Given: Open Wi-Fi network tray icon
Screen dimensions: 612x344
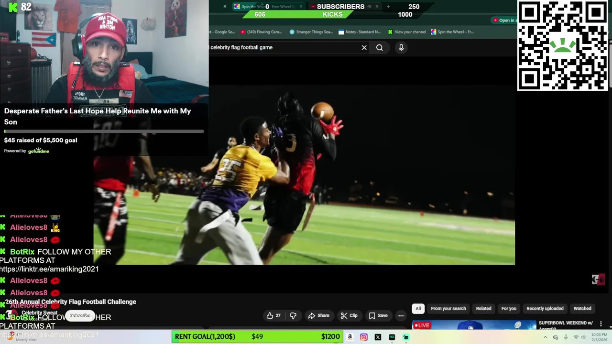Looking at the screenshot, I should pos(576,337).
